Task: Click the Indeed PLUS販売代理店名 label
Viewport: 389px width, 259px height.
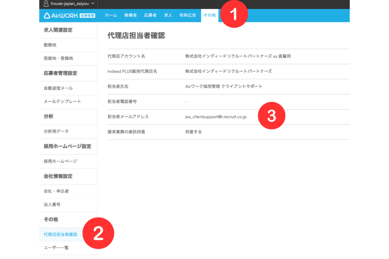Action: [132, 72]
